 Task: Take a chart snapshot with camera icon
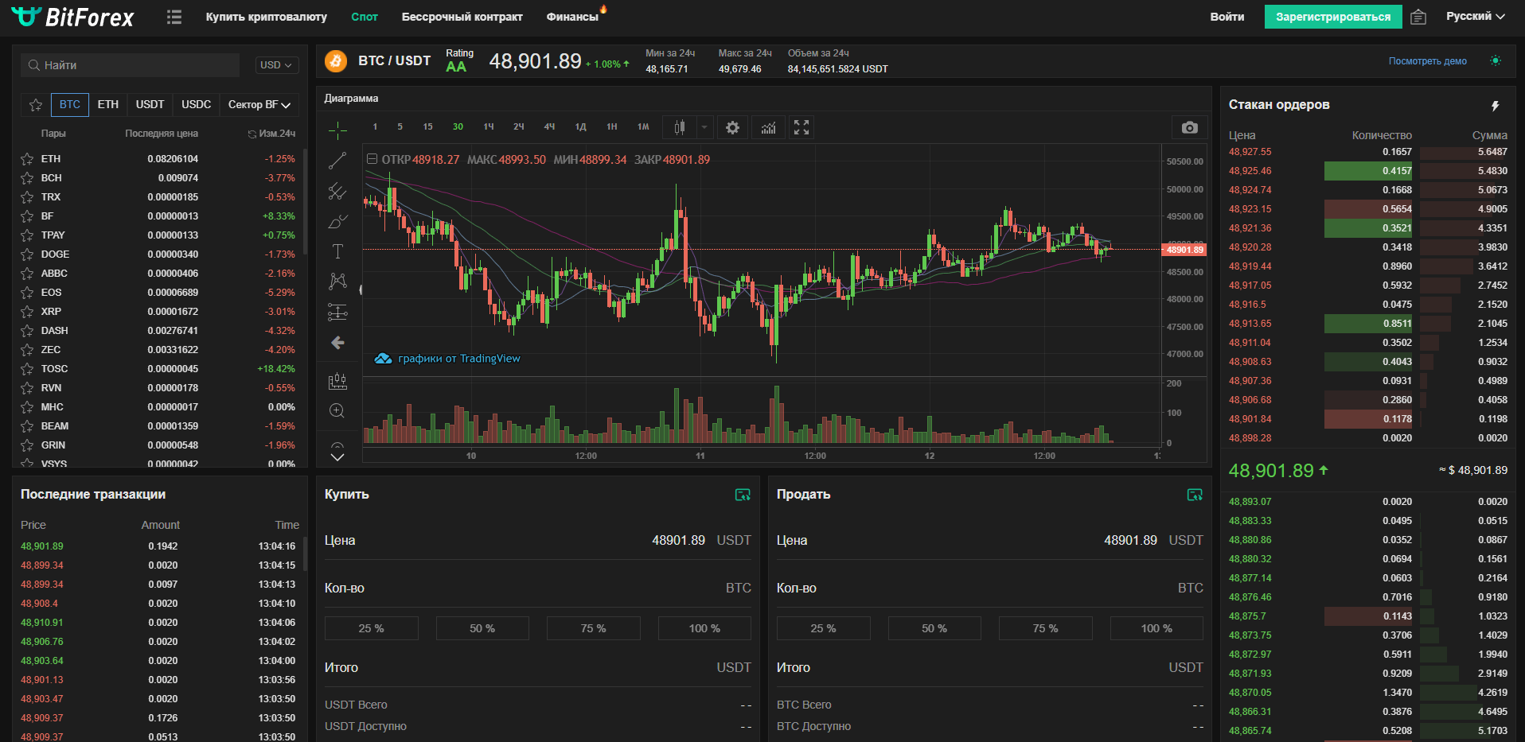1189,128
